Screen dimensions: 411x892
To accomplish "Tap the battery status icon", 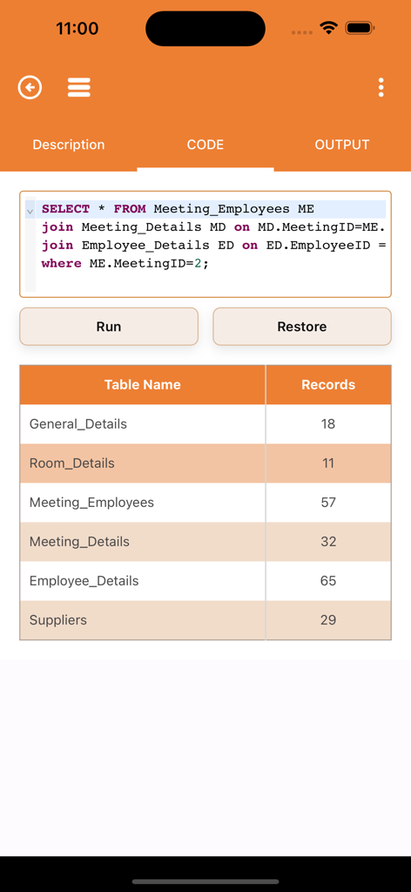I will (x=359, y=28).
